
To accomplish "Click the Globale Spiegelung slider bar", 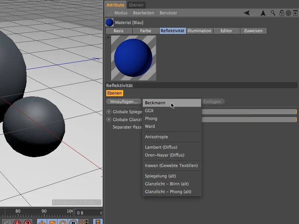I will click(x=249, y=112).
